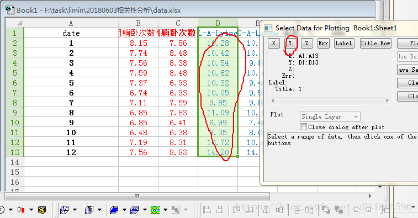Select the 3D scatter plot icon
The height and width of the screenshot is (218, 418).
(x=65, y=210)
